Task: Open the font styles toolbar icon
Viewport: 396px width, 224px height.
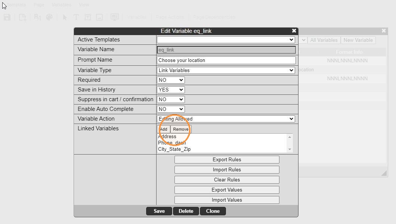Action: click(x=37, y=17)
